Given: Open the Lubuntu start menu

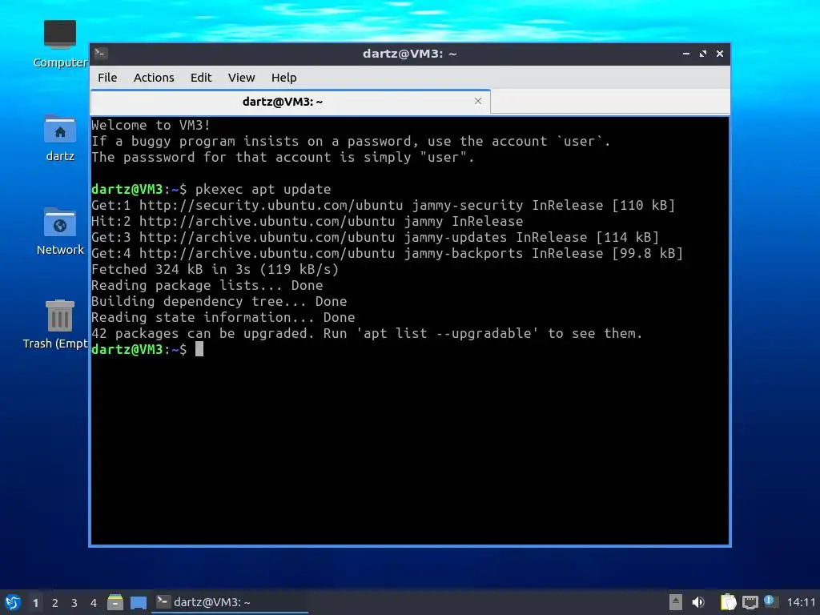Looking at the screenshot, I should pos(13,602).
